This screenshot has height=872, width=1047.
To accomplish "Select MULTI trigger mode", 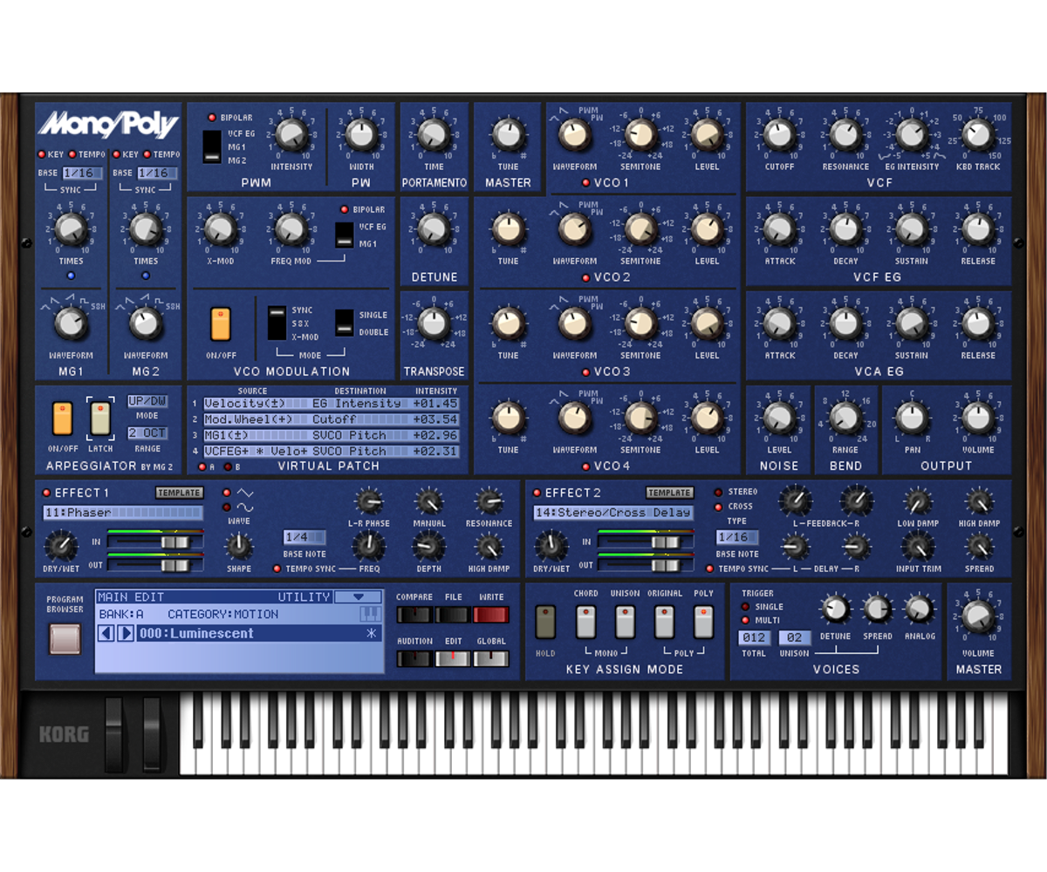I will coord(745,621).
